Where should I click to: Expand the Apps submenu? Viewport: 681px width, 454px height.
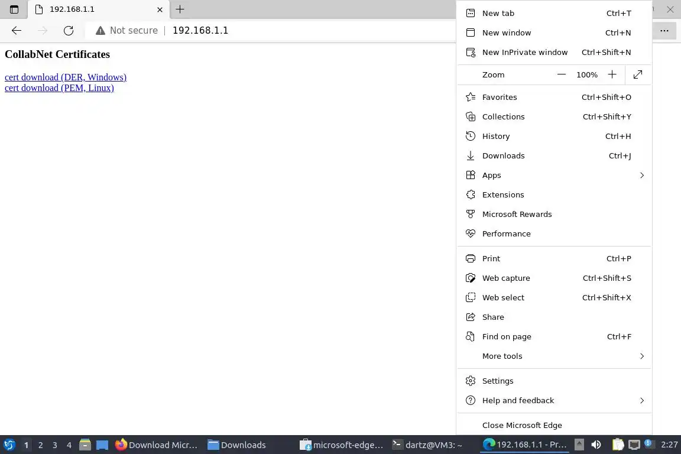tap(554, 176)
